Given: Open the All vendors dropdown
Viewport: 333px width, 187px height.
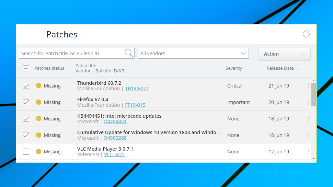Looking at the screenshot, I should 193,53.
